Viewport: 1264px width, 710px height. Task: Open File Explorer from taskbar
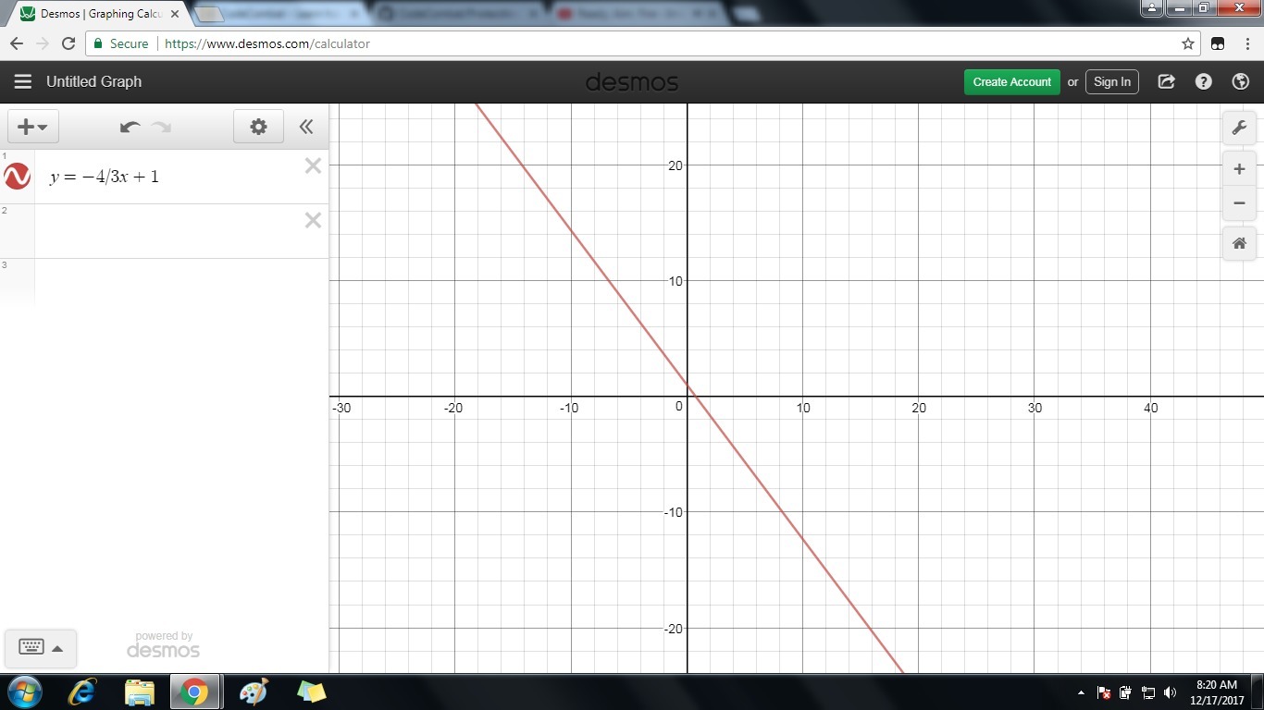139,692
